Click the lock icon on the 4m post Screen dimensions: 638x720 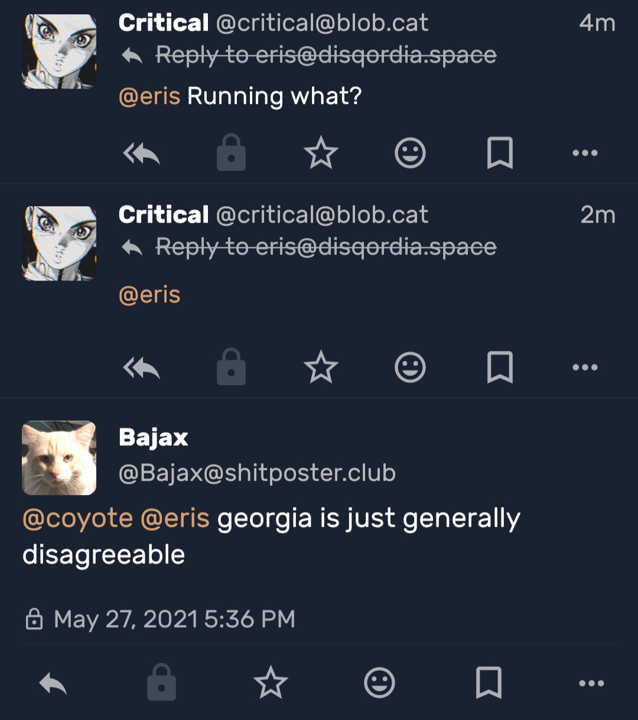231,153
